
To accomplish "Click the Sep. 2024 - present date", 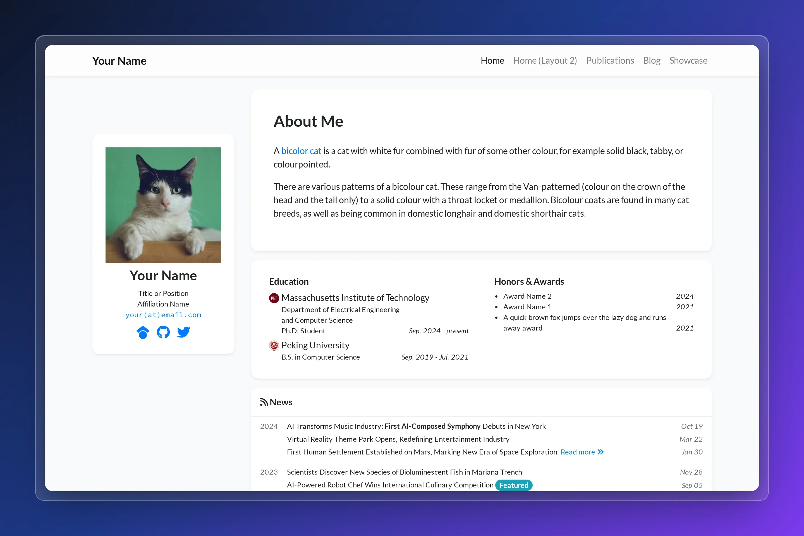I will [x=439, y=331].
